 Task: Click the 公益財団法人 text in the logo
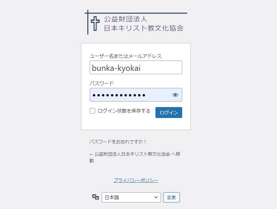(x=126, y=19)
